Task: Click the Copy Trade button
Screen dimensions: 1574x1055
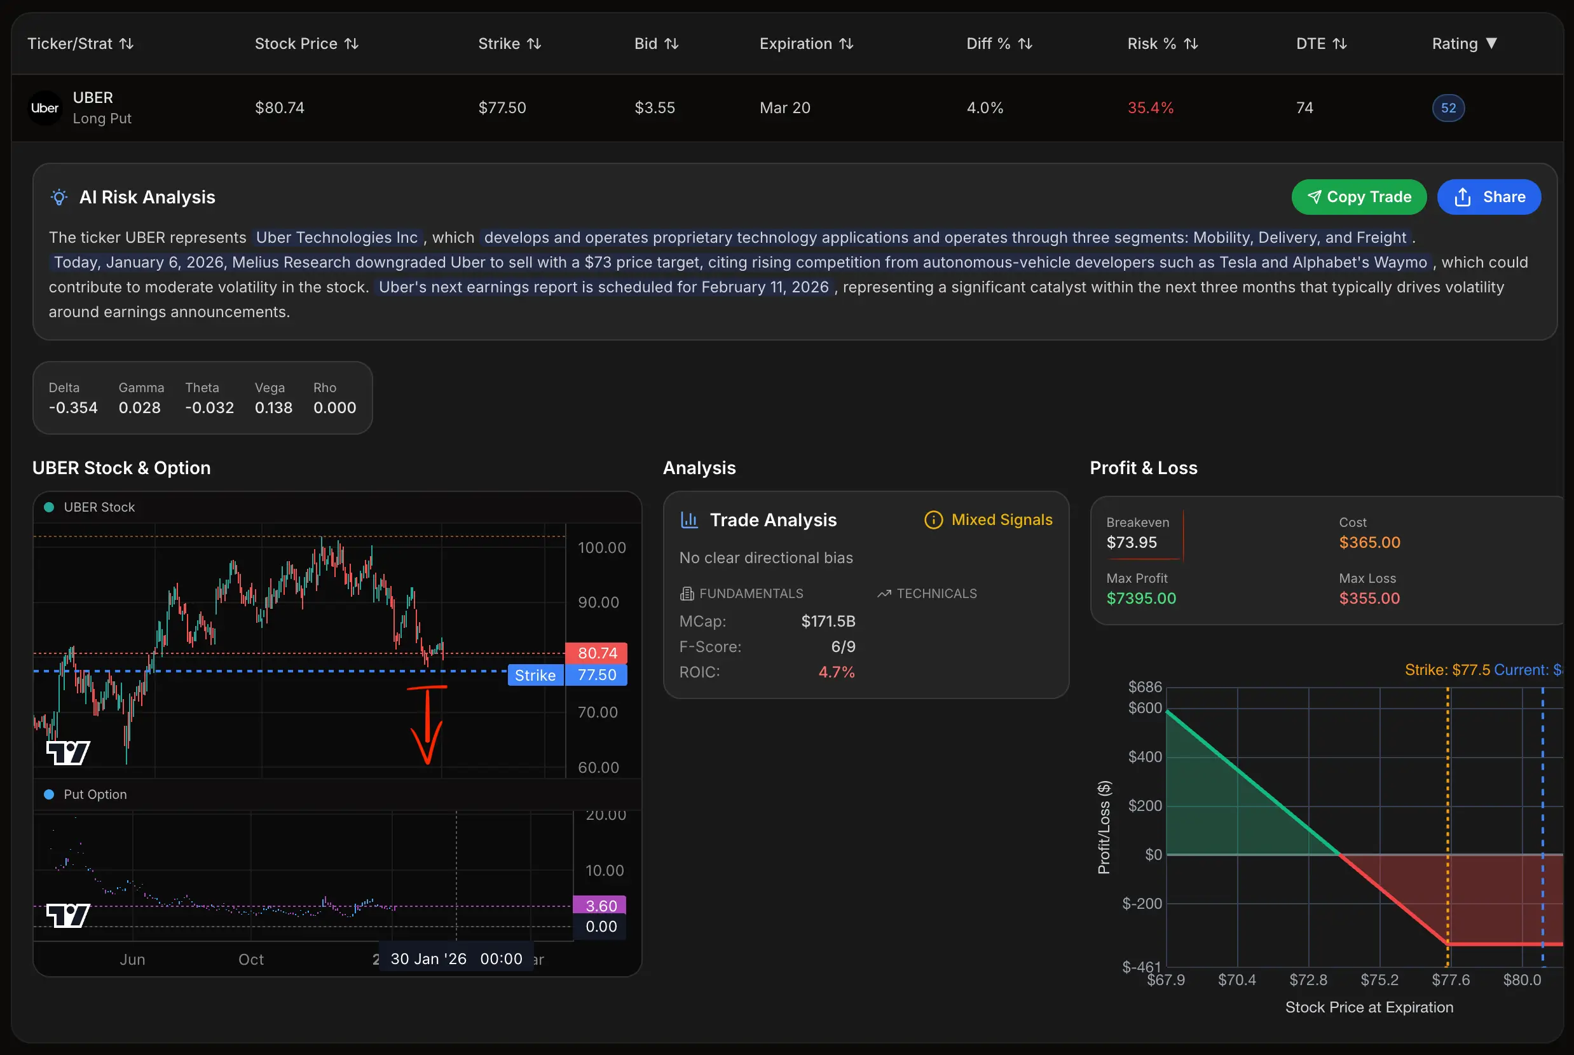Action: pos(1358,197)
